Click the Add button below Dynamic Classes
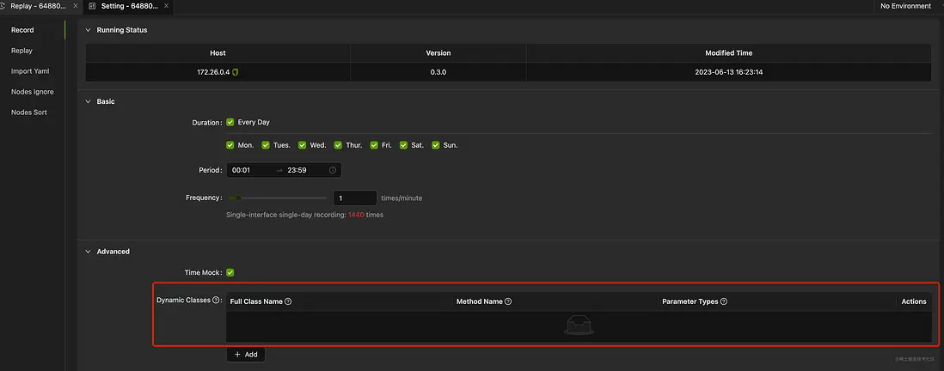The height and width of the screenshot is (371, 944). (246, 354)
